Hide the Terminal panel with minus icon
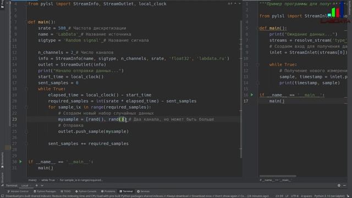 point(344,185)
